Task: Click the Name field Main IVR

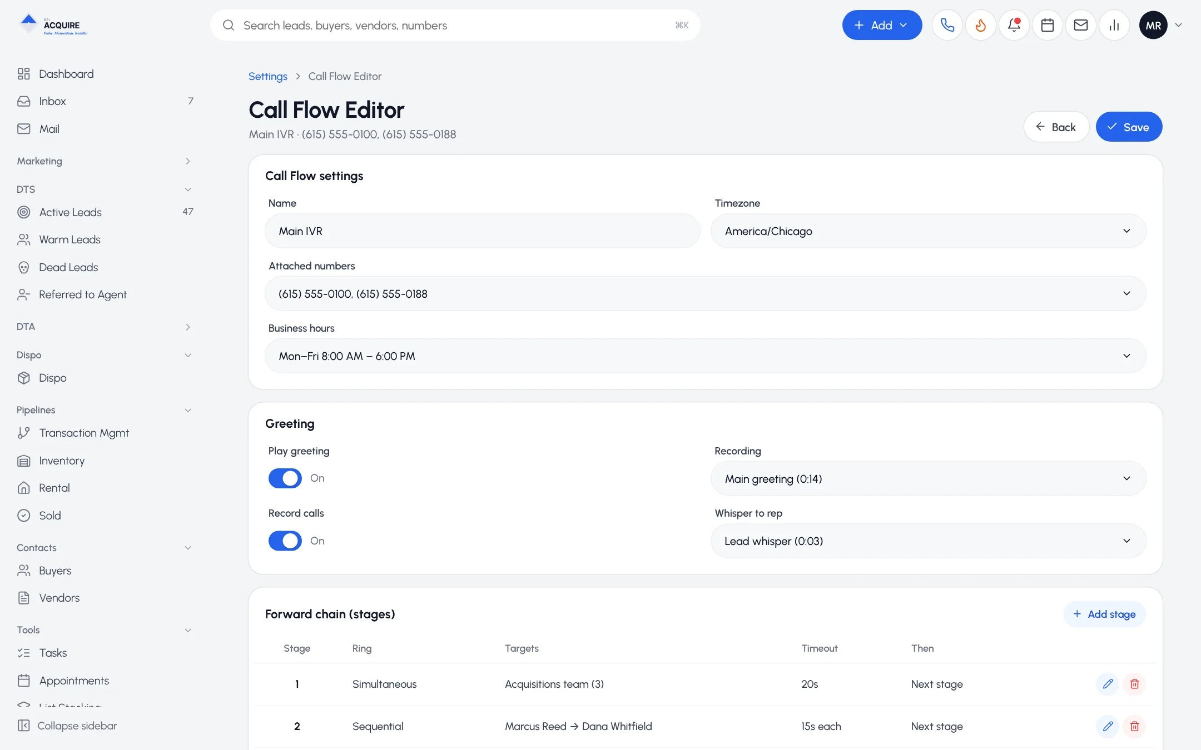Action: coord(482,231)
